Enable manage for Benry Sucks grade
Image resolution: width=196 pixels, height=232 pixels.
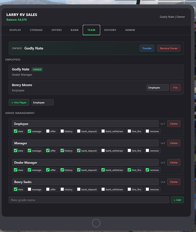point(29,189)
